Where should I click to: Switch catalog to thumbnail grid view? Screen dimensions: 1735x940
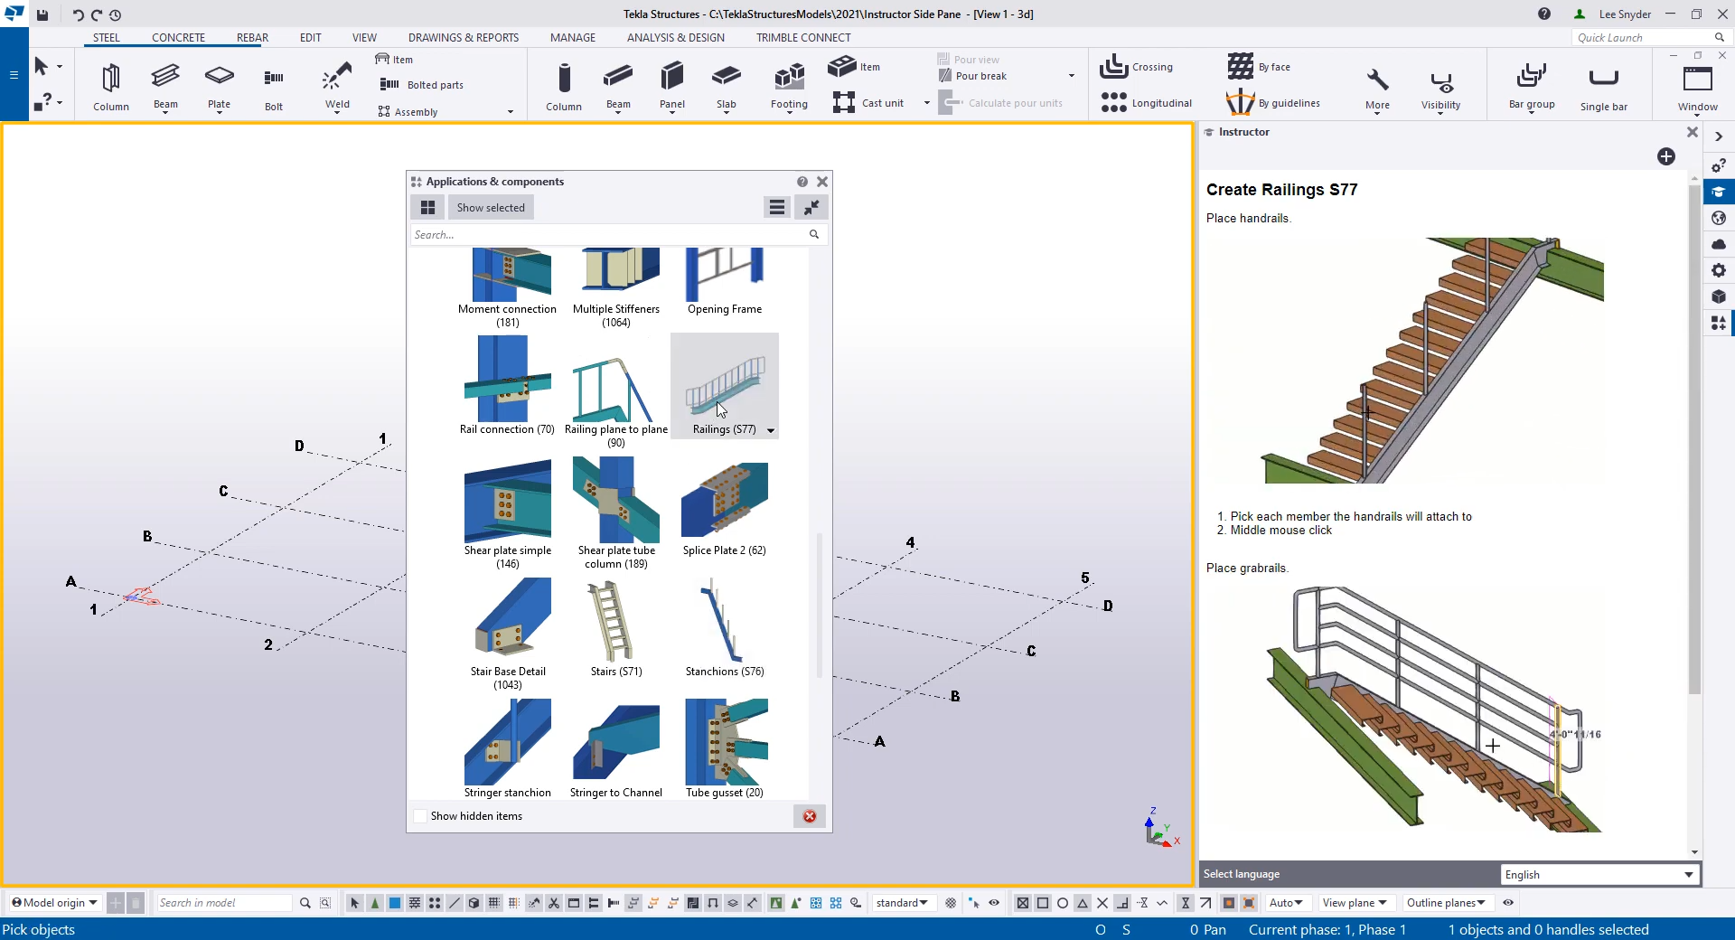click(x=427, y=208)
